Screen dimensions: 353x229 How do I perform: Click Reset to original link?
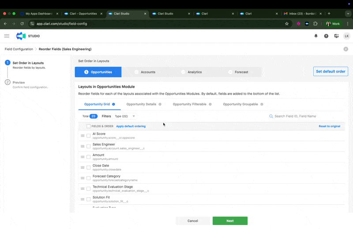coord(329,126)
